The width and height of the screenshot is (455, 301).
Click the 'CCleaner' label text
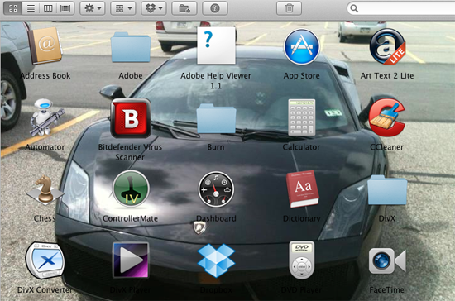tap(387, 147)
